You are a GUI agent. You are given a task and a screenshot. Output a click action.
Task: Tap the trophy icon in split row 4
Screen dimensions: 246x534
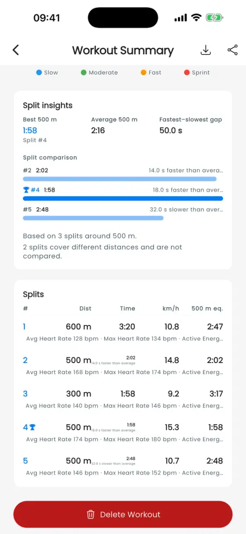point(33,427)
